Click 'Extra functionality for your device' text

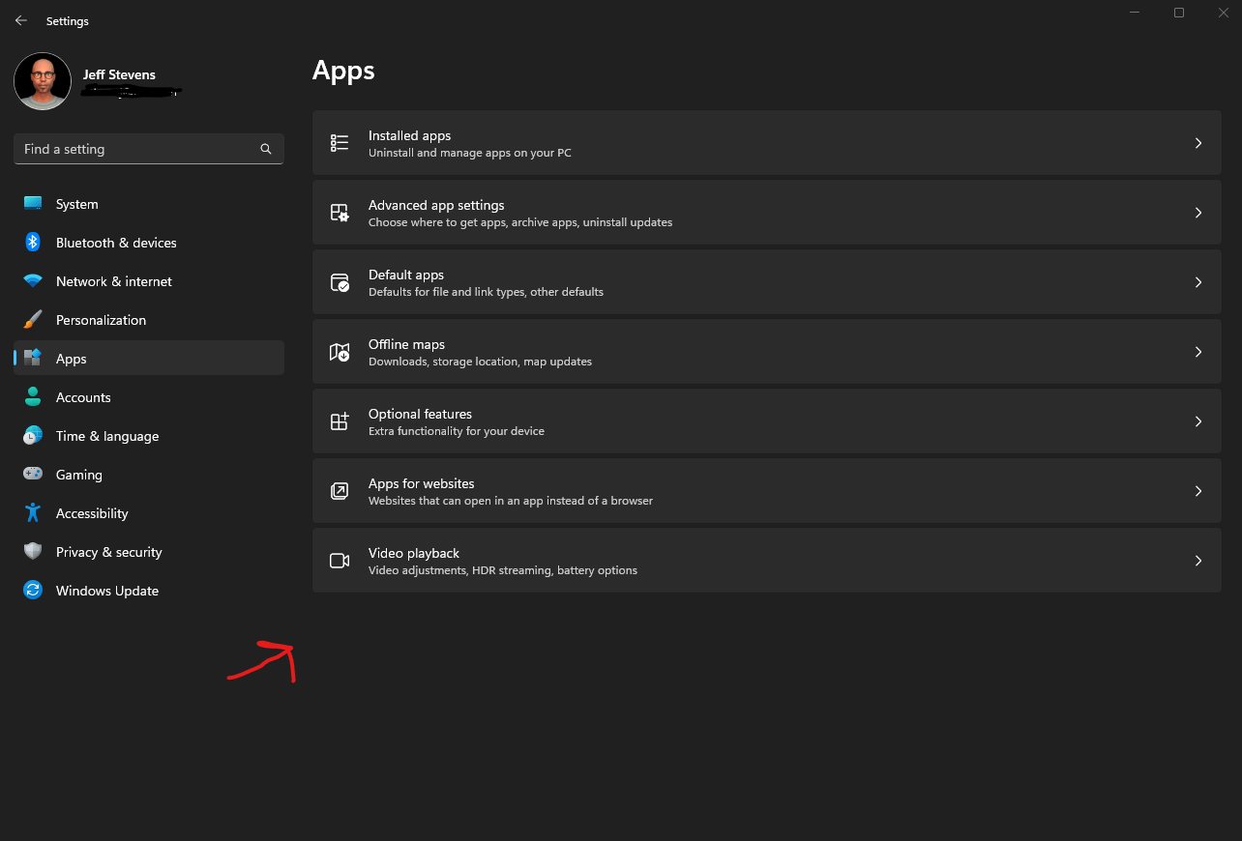pyautogui.click(x=457, y=431)
